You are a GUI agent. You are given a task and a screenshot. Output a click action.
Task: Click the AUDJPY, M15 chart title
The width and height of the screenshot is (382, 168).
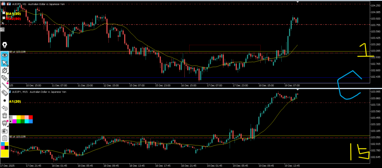coord(39,91)
